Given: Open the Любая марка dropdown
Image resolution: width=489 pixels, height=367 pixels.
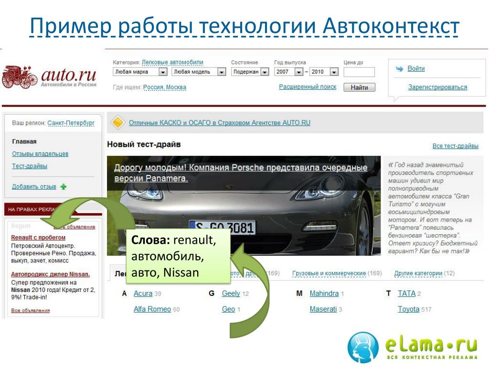Looking at the screenshot, I should 140,72.
